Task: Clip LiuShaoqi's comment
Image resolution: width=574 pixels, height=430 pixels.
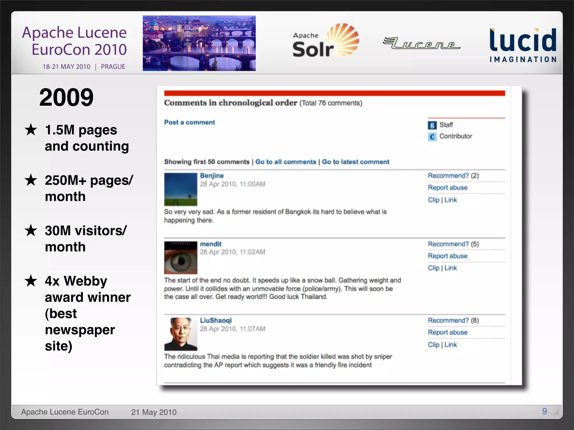Action: tap(434, 345)
